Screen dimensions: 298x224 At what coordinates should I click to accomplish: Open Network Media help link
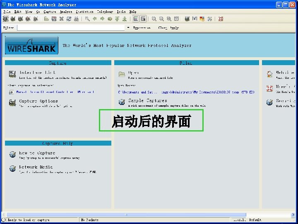pos(36,167)
